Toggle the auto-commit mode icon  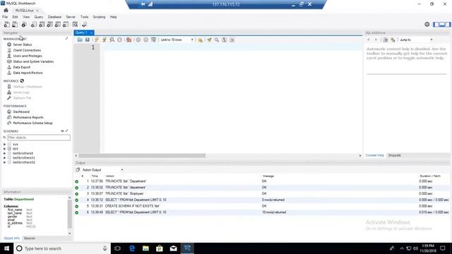pyautogui.click(x=154, y=40)
